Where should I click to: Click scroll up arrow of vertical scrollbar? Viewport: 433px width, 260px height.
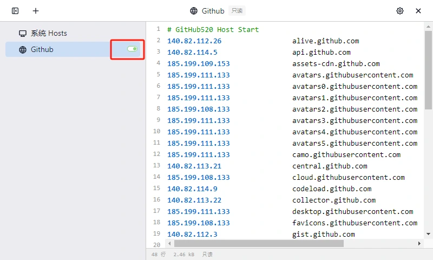[x=428, y=27]
